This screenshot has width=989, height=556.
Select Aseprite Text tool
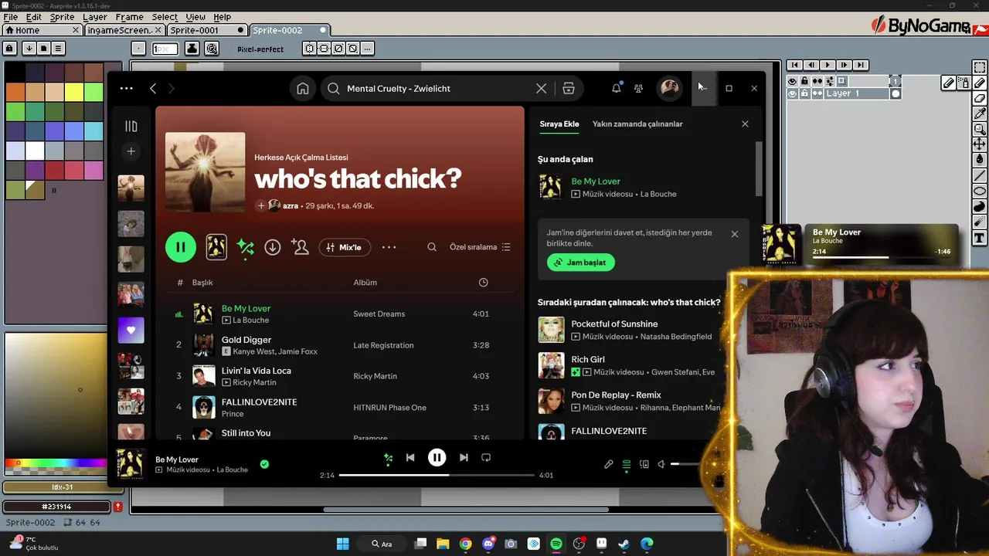[980, 239]
